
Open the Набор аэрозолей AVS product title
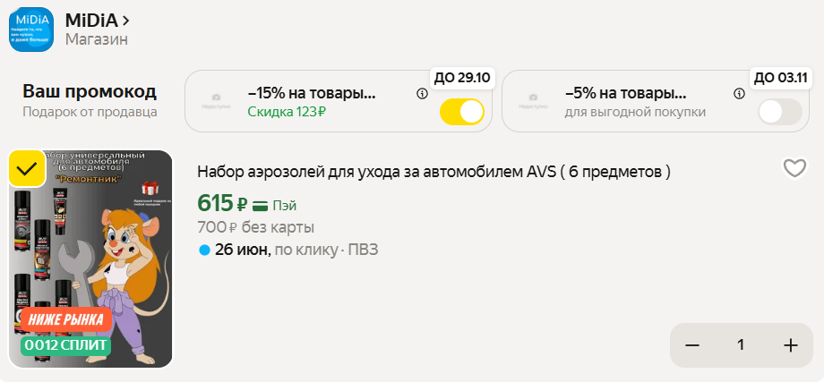434,172
